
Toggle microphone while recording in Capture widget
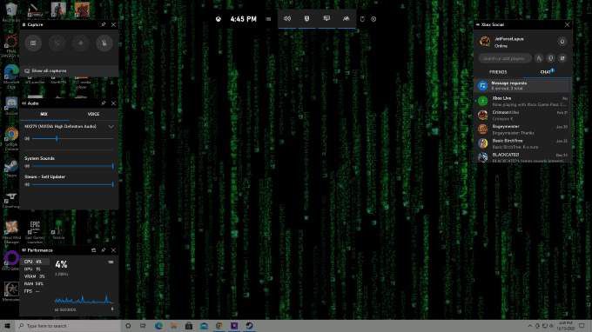coord(104,43)
